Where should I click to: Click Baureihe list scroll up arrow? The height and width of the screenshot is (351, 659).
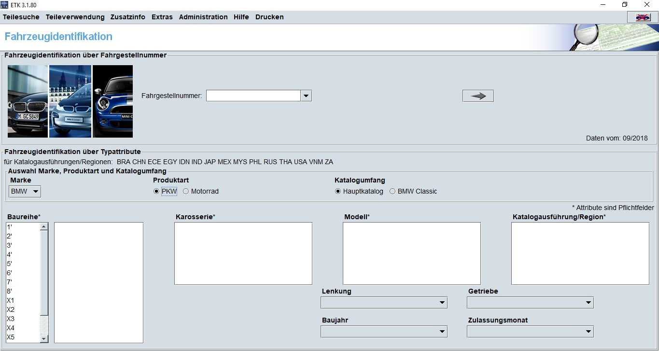point(44,226)
